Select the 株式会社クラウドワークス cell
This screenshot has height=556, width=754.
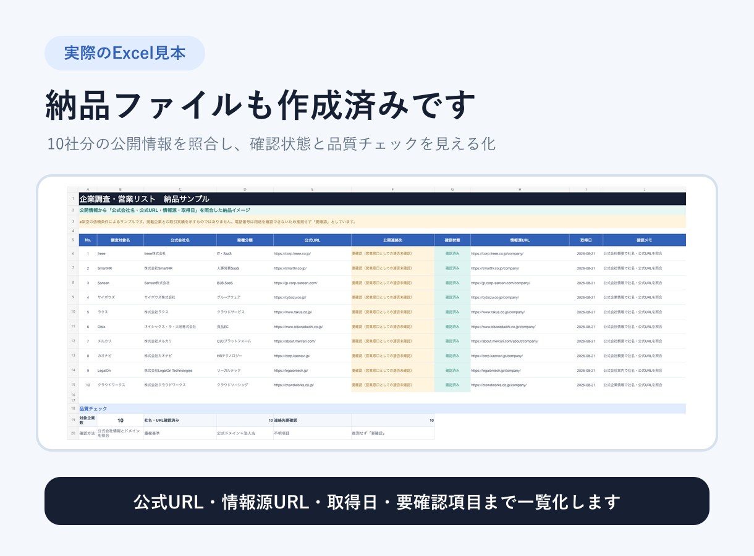click(x=180, y=385)
